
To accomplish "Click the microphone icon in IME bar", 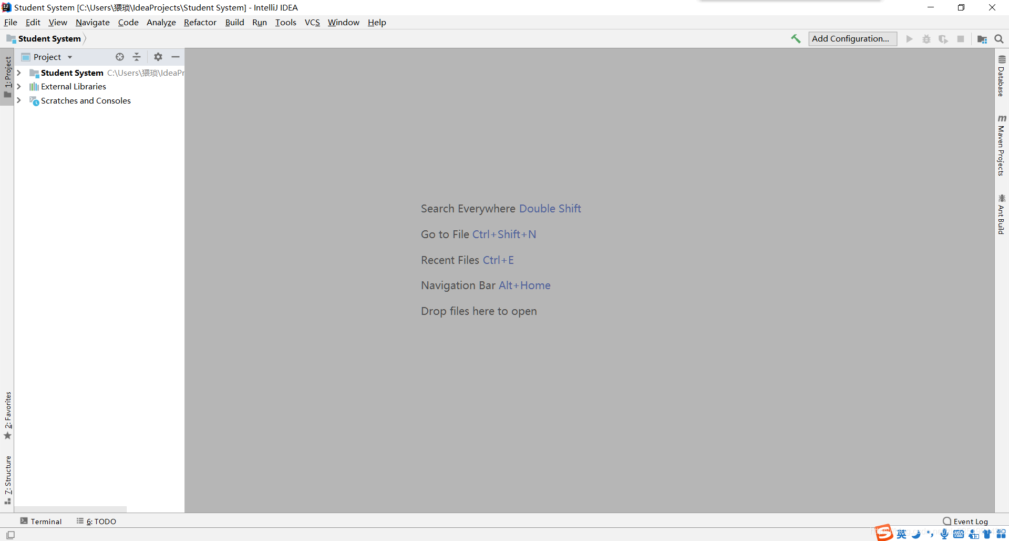I will pyautogui.click(x=944, y=534).
